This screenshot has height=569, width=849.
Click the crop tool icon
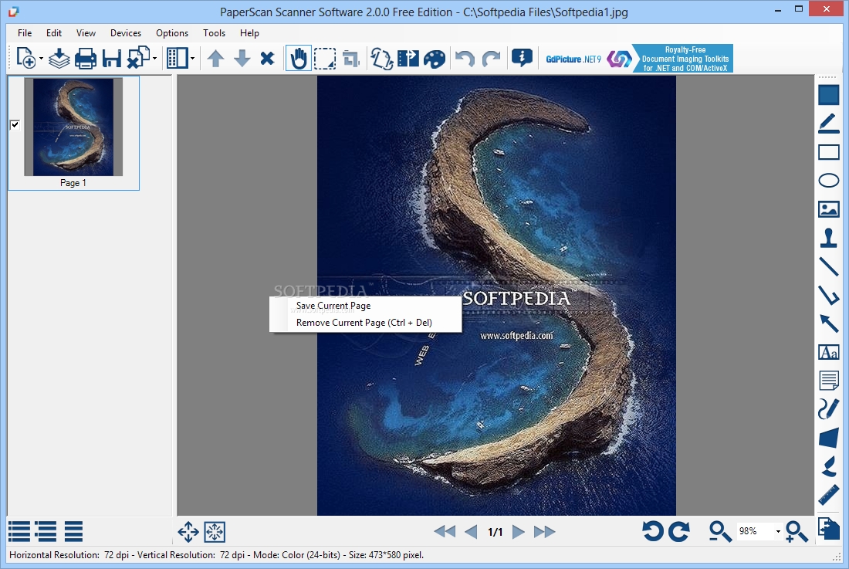point(351,59)
